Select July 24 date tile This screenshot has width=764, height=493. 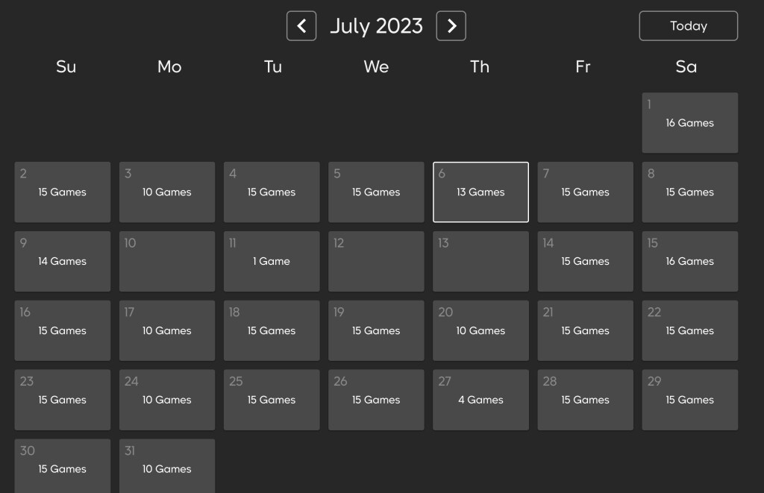click(167, 400)
